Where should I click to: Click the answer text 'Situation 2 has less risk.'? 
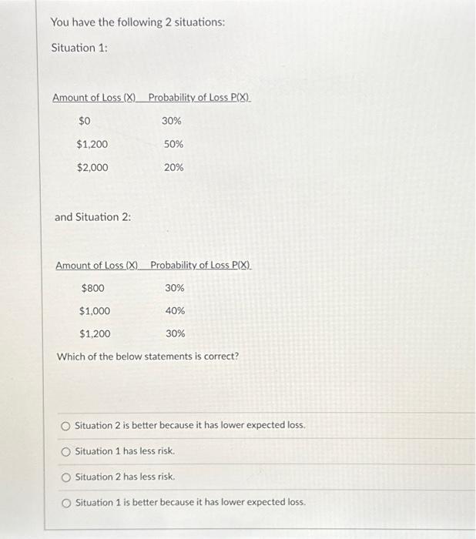(126, 477)
